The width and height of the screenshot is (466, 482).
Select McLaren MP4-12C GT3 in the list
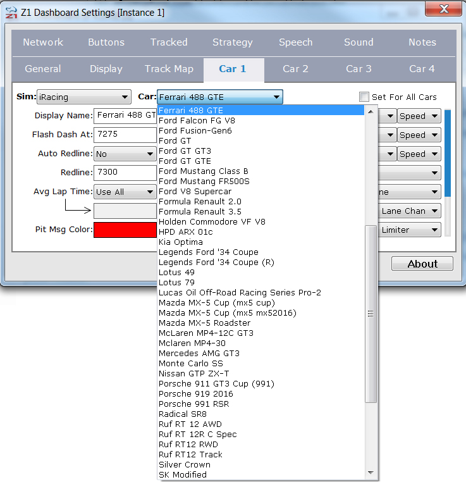(x=261, y=333)
